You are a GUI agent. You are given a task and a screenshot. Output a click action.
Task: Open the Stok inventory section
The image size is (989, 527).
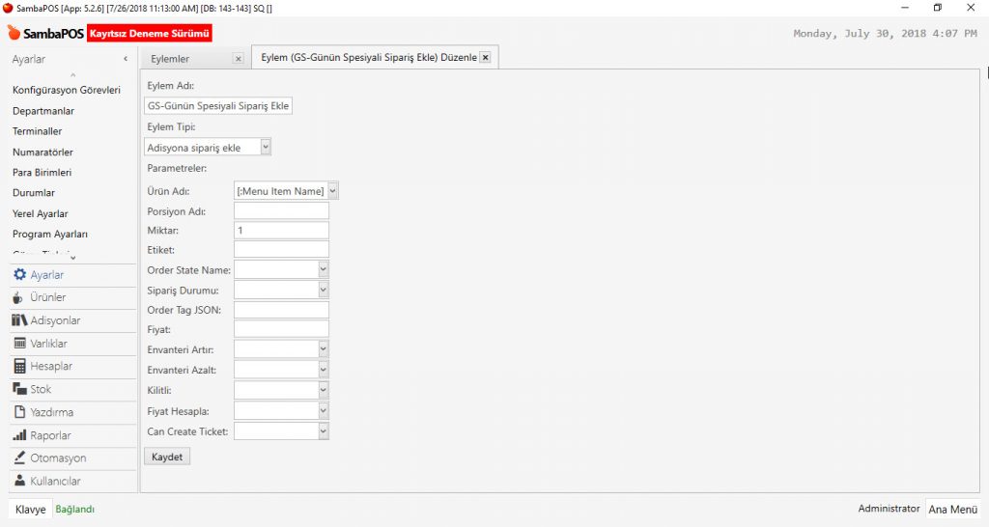pyautogui.click(x=41, y=389)
